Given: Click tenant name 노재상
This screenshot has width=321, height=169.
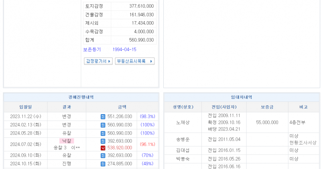Looking at the screenshot, I should click(183, 122).
